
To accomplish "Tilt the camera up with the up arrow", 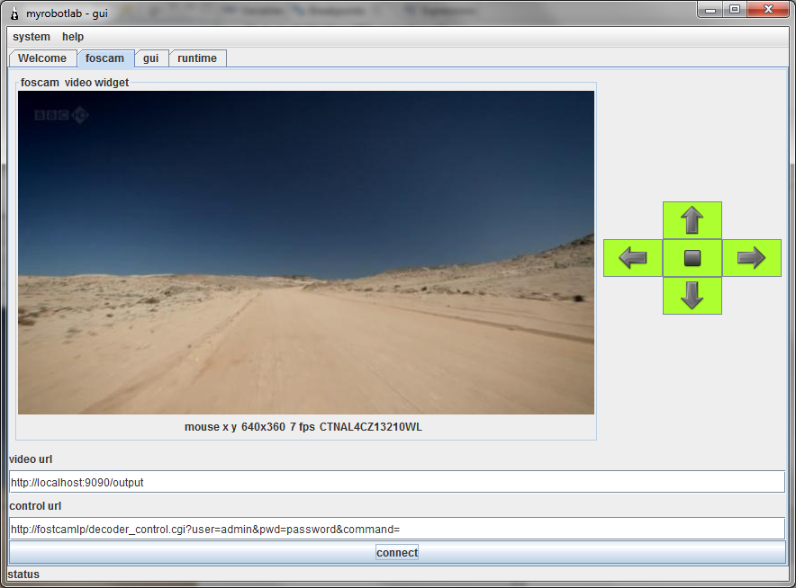I will coord(692,220).
